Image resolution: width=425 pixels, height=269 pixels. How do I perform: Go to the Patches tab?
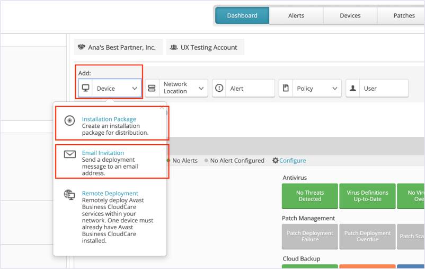coord(404,15)
